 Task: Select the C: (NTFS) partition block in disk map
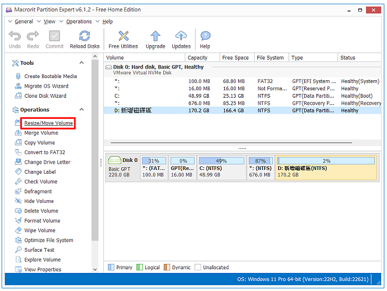(221, 167)
